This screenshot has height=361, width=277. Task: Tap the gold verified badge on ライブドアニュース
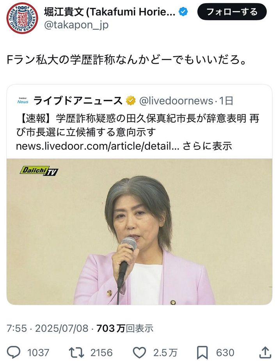click(x=131, y=101)
